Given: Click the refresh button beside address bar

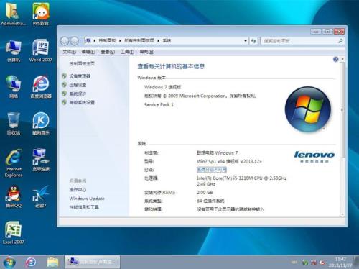Looking at the screenshot, I should point(253,41).
